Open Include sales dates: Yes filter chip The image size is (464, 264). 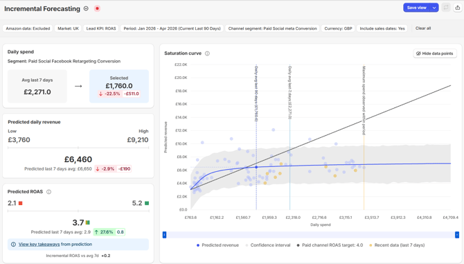click(x=382, y=28)
